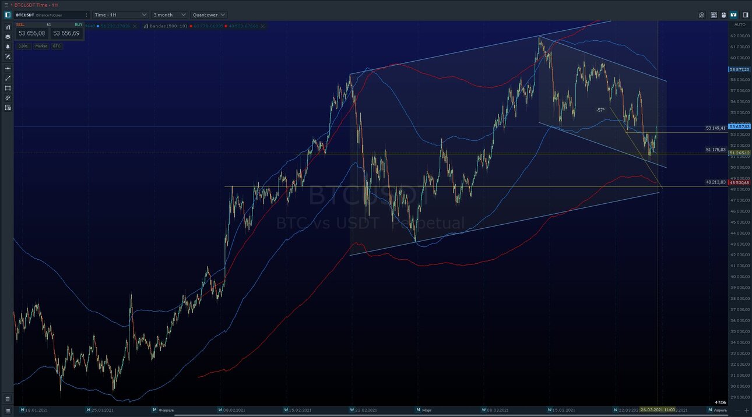Open the Quantower style dropdown
Viewport: 752px width, 417px height.
point(208,15)
